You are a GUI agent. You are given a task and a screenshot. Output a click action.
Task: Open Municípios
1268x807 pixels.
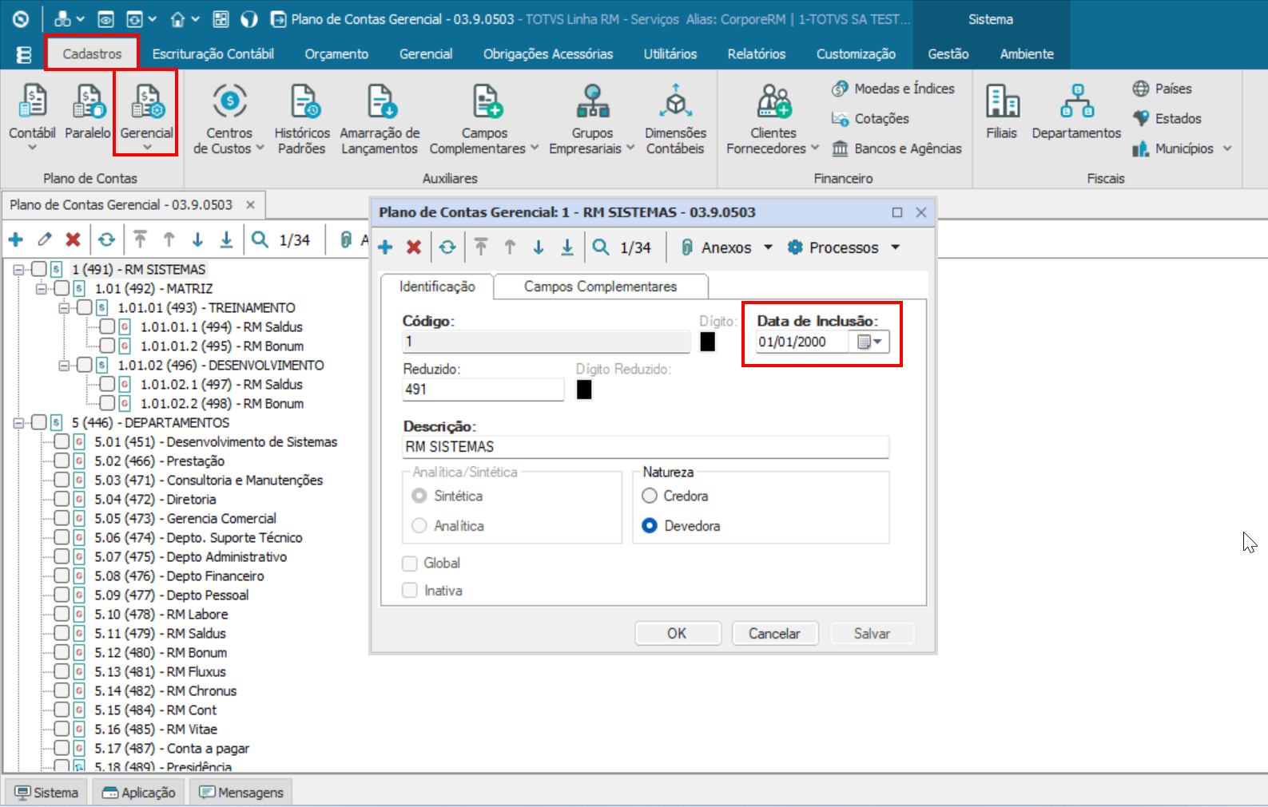(1181, 148)
